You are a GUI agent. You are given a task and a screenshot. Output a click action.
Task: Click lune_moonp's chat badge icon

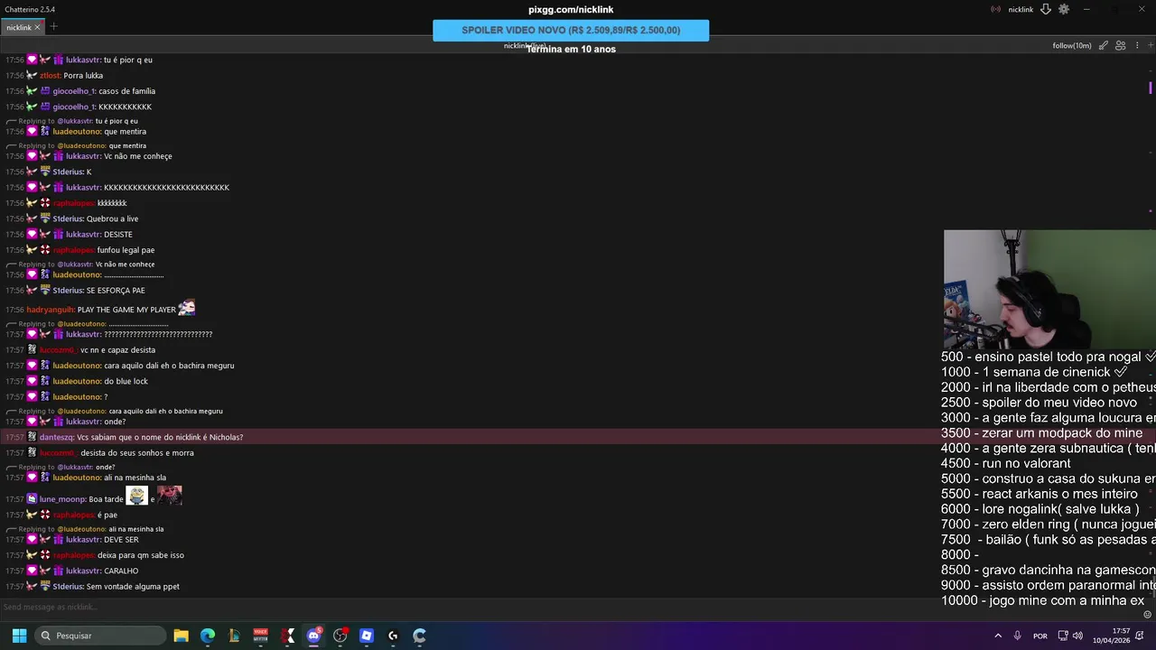(32, 499)
